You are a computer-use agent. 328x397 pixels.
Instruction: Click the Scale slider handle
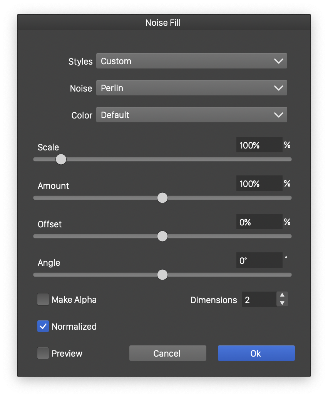click(61, 159)
